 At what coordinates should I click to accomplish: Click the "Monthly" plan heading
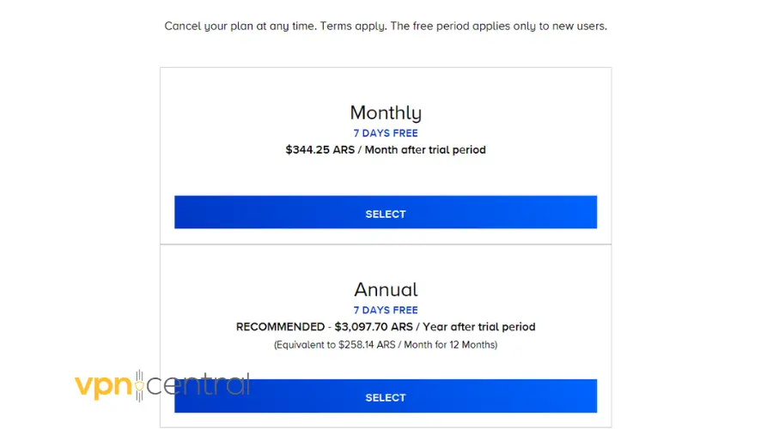[386, 112]
